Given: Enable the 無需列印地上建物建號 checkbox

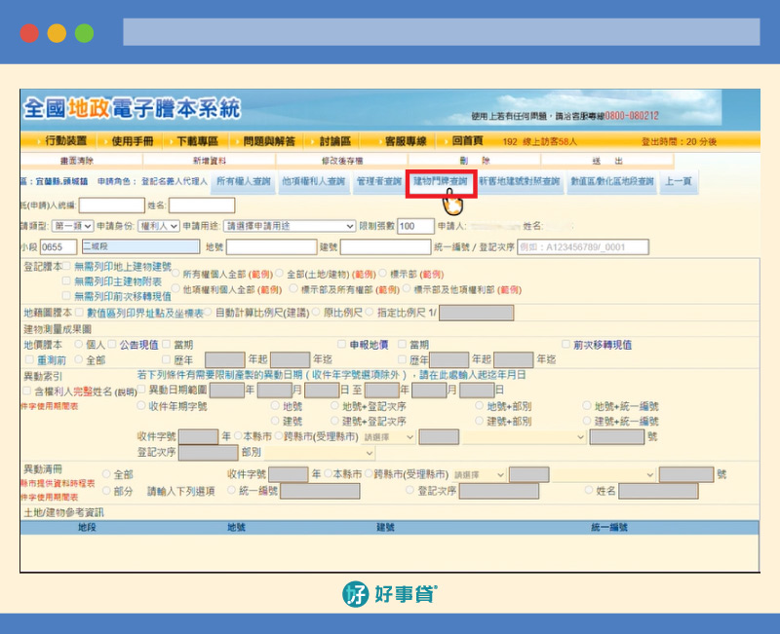Looking at the screenshot, I should (66, 266).
